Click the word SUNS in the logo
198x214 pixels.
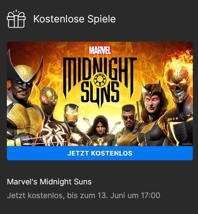(x=100, y=93)
